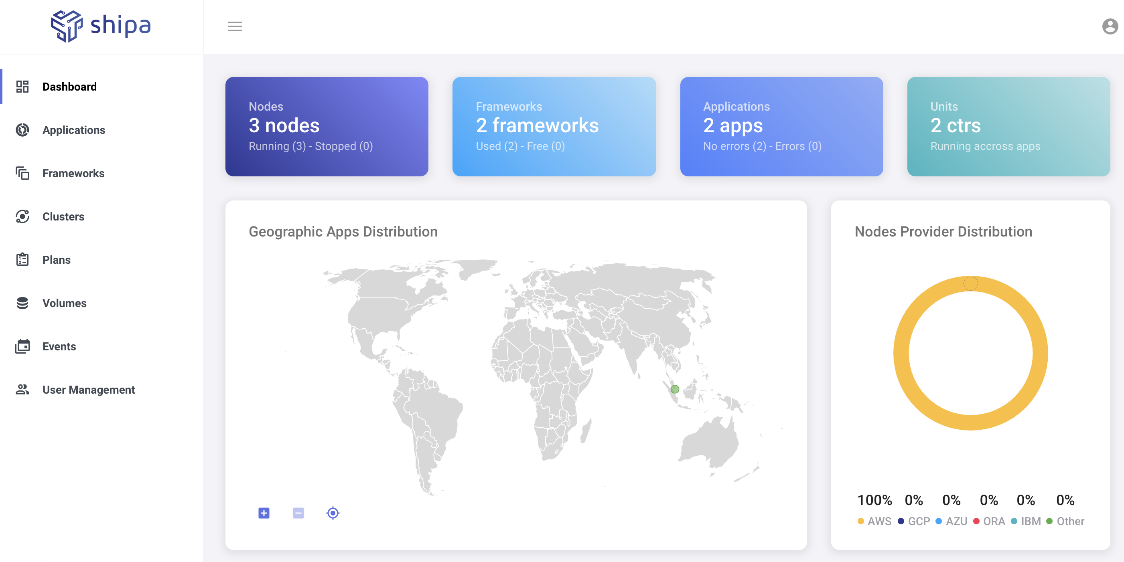This screenshot has width=1124, height=562.
Task: Click the Volumes database icon
Action: pos(22,303)
